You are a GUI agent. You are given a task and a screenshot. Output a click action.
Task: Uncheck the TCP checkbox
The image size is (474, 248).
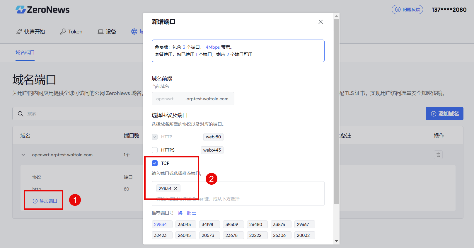point(155,163)
